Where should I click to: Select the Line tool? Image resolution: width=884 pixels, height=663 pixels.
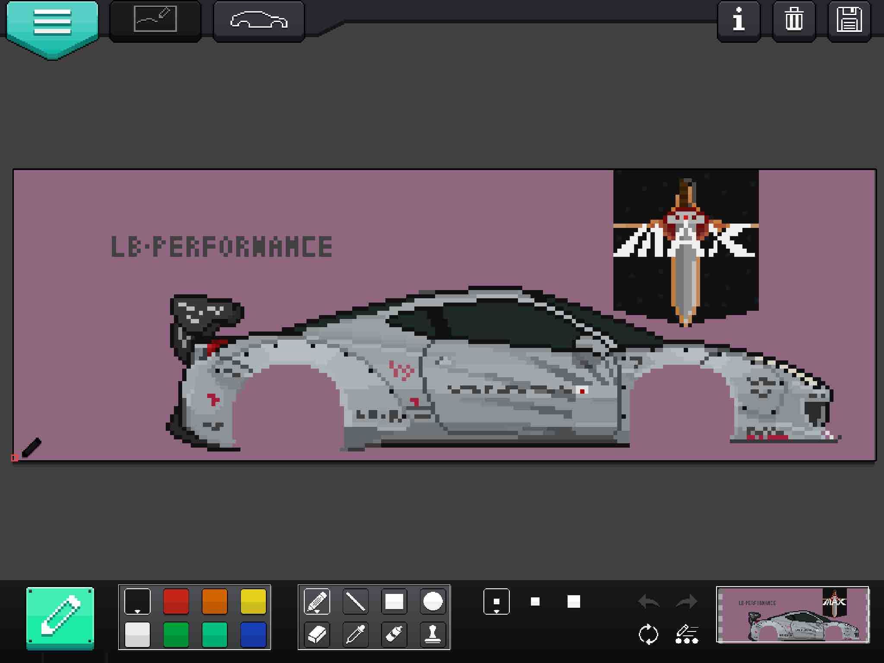pyautogui.click(x=356, y=601)
